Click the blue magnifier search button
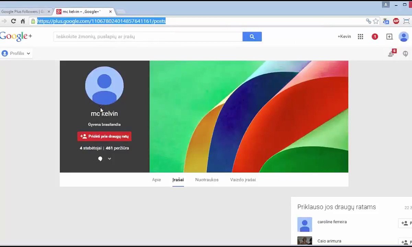The width and height of the screenshot is (412, 247). pyautogui.click(x=252, y=36)
